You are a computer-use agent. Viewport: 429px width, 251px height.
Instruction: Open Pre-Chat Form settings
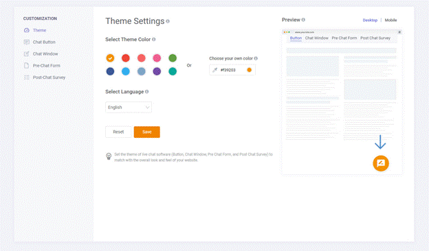coord(47,65)
